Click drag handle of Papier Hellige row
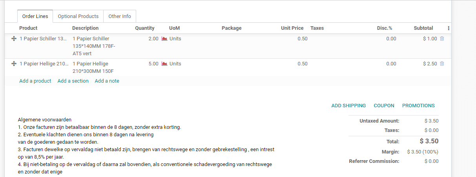The width and height of the screenshot is (476, 177). [14, 64]
